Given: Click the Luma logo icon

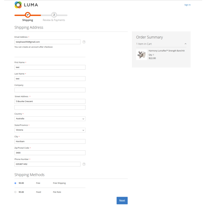Looking at the screenshot, I should 18,5.
